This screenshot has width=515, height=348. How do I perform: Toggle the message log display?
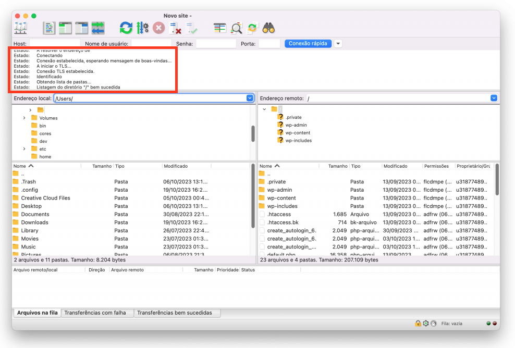49,28
